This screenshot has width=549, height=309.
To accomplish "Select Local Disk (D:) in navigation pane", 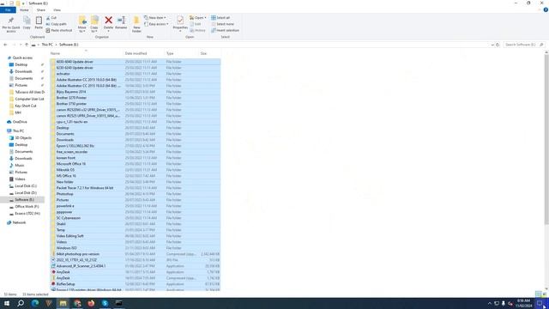I will tap(26, 192).
